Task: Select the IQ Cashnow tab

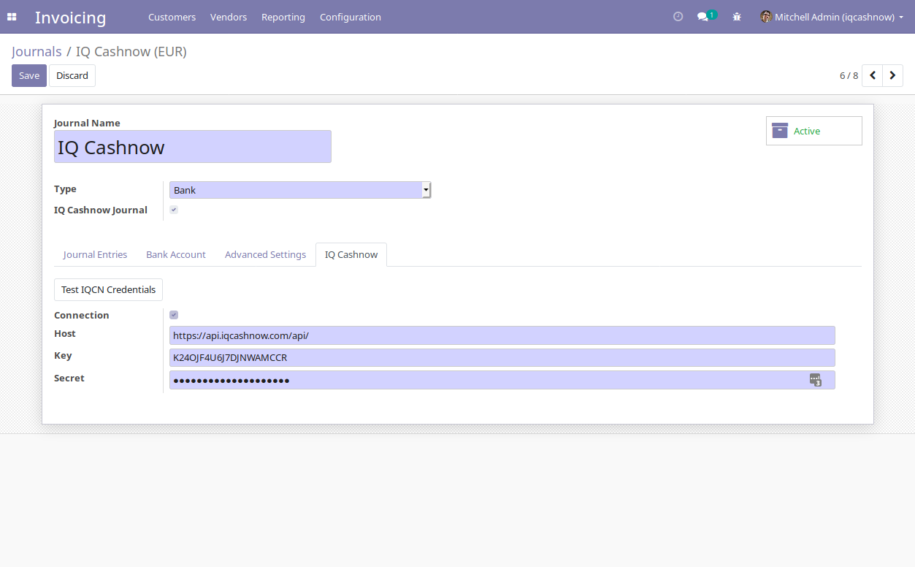Action: [x=351, y=254]
